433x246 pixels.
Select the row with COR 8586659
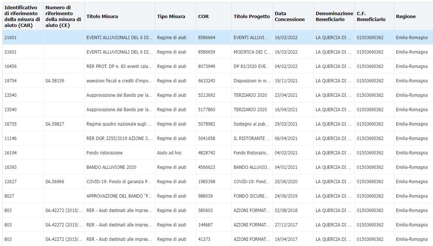point(206,52)
